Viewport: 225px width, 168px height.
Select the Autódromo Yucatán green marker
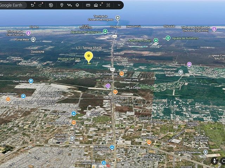tap(156, 41)
